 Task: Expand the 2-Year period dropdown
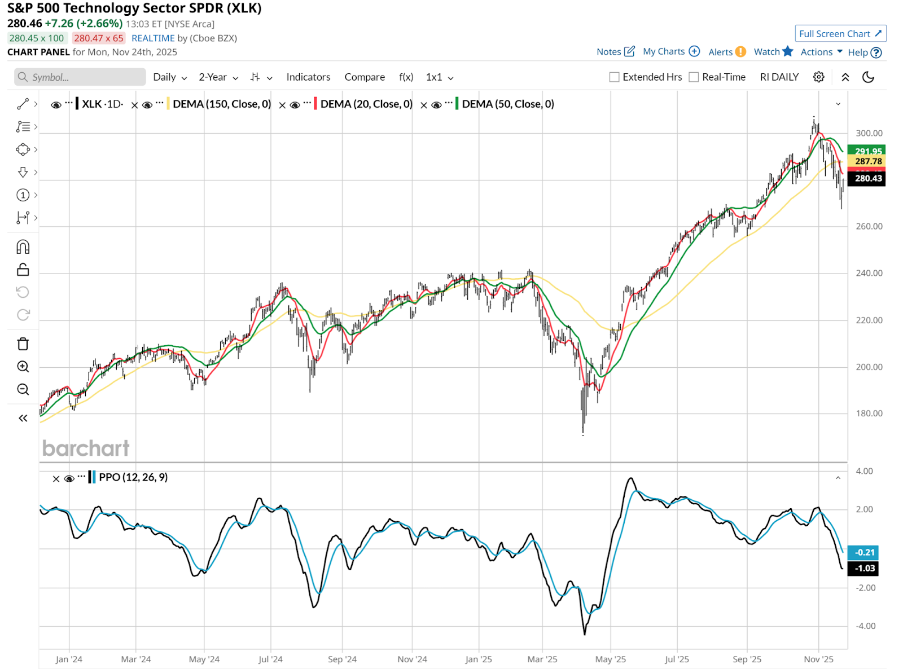pyautogui.click(x=218, y=77)
